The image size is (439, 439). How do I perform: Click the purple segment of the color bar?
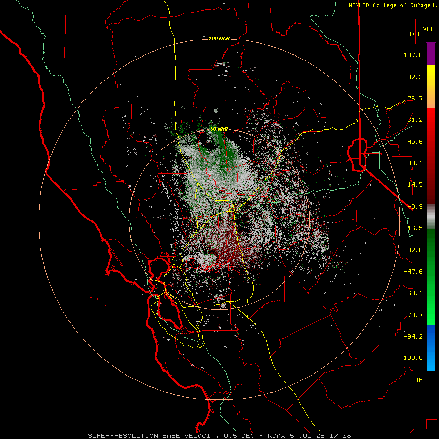pyautogui.click(x=431, y=54)
